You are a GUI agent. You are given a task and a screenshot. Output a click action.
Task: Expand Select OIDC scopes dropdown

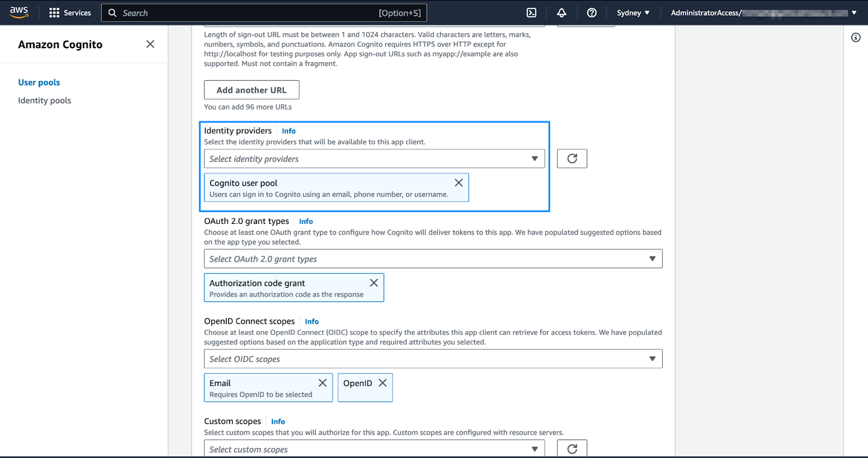point(433,359)
